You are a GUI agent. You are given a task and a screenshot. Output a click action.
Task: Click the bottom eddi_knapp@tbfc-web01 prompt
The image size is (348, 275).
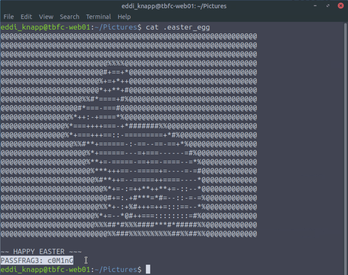coord(45,269)
